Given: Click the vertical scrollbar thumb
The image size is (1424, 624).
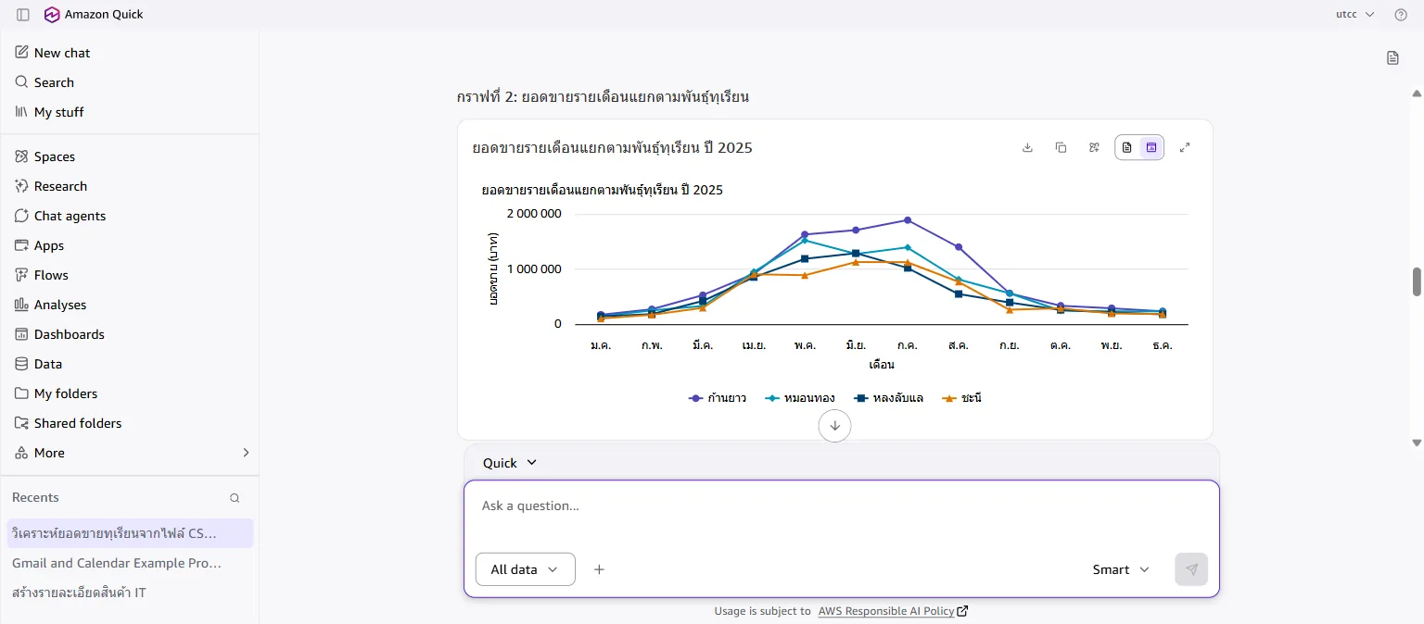Looking at the screenshot, I should tap(1417, 281).
